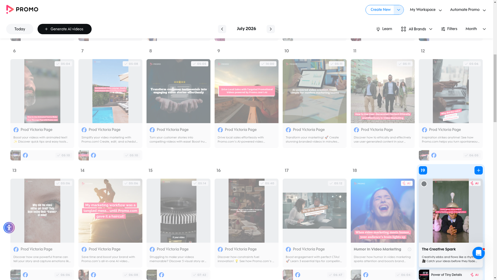This screenshot has height=280, width=497.
Task: Select The Creative Spark video circle checkbox
Action: coord(424,184)
